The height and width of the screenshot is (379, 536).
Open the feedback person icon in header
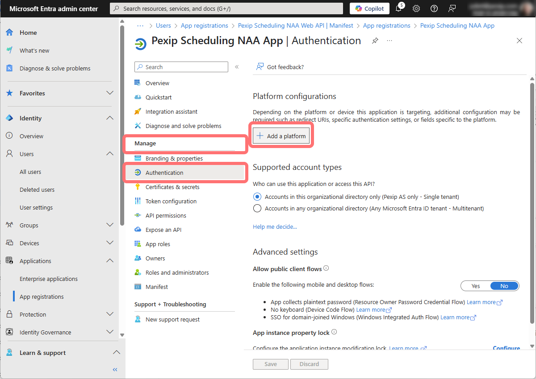pyautogui.click(x=452, y=8)
